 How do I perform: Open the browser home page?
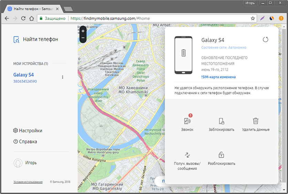pyautogui.click(x=32, y=18)
